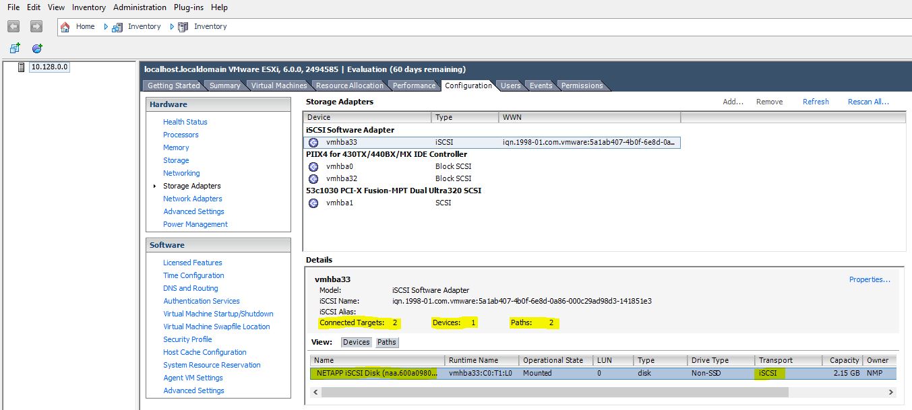Click the Create new virtual machine icon

(x=14, y=47)
